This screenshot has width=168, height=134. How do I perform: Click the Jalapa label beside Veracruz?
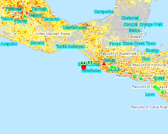[x=36, y=15]
